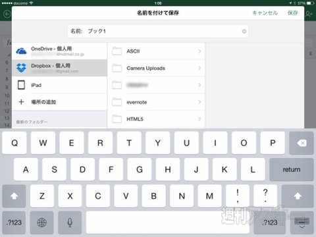Tap the back arrow icon in Excel header
Image resolution: width=316 pixels, height=237 pixels.
(x=7, y=14)
